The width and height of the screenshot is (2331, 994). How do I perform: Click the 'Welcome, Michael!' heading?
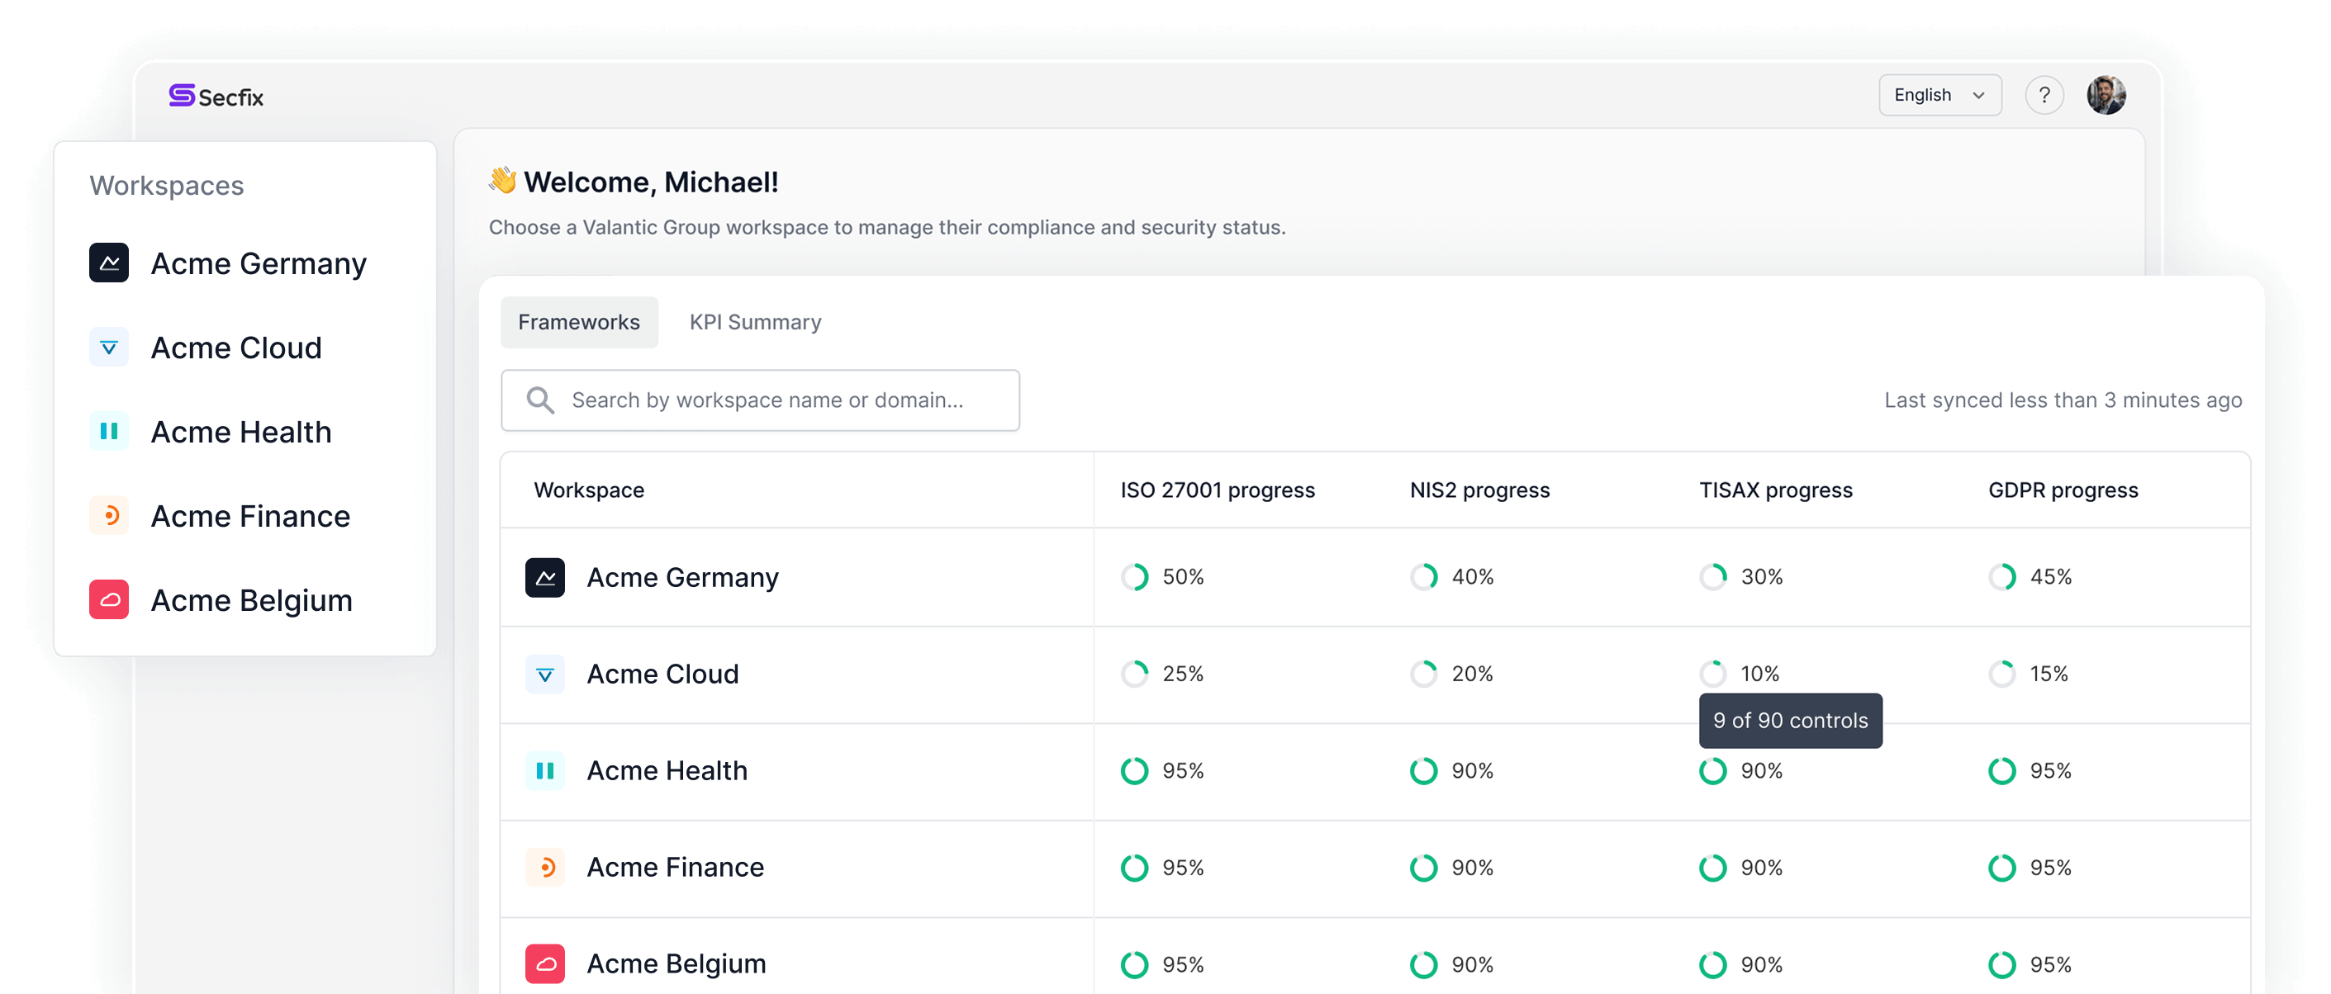(651, 182)
